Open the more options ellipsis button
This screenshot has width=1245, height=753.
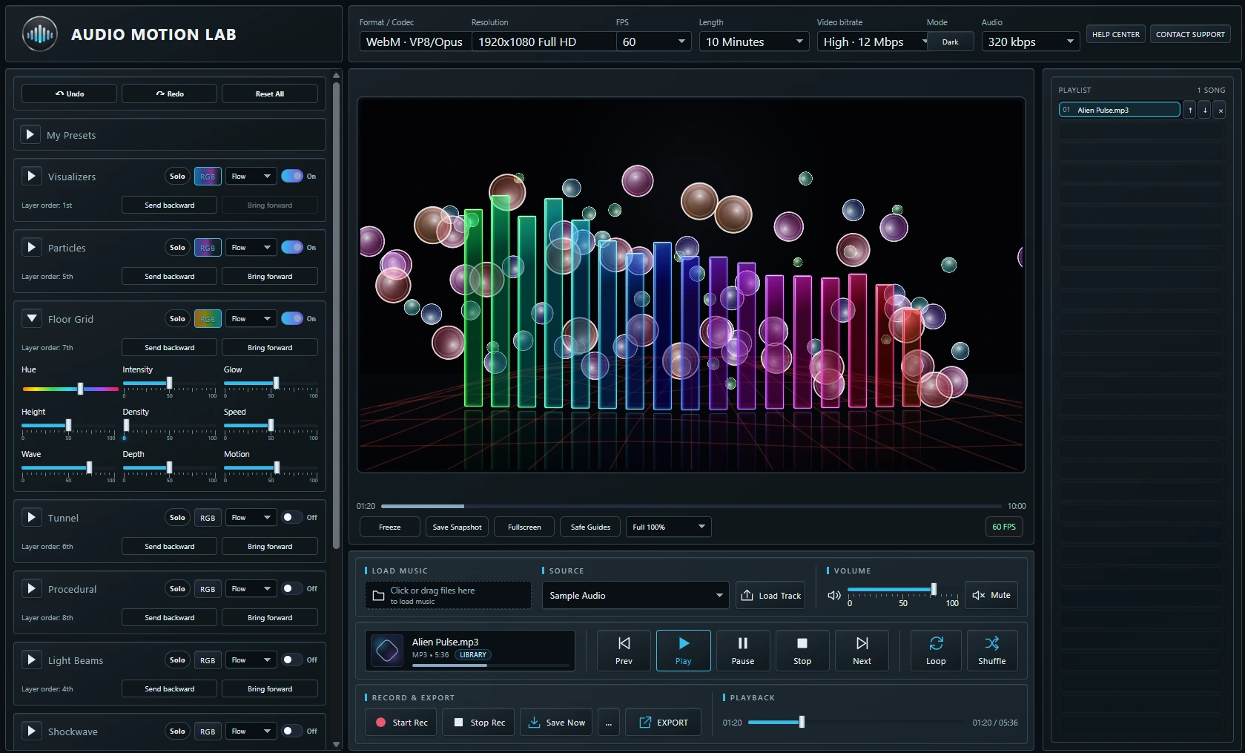point(609,722)
